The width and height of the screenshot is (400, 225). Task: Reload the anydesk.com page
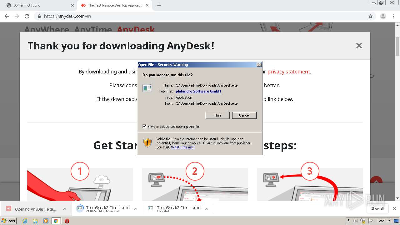[x=27, y=16]
